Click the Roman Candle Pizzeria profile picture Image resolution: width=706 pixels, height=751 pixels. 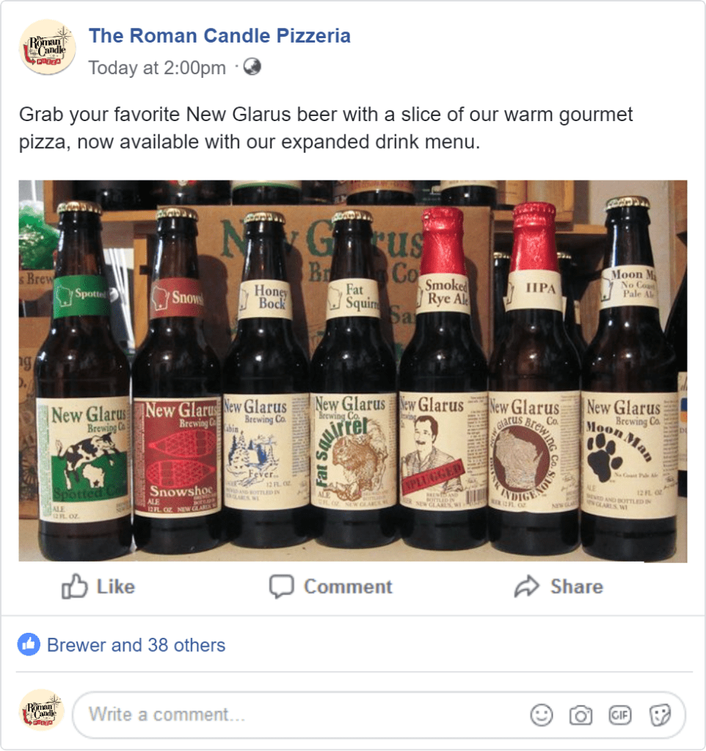tap(47, 47)
